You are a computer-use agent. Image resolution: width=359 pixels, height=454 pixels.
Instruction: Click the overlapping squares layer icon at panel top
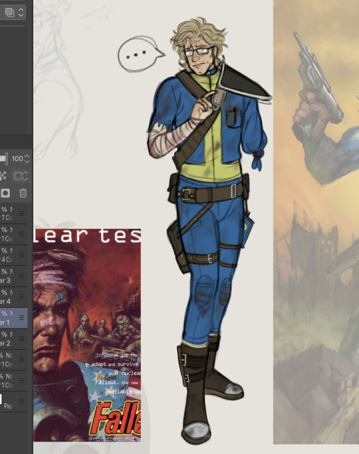[9, 13]
